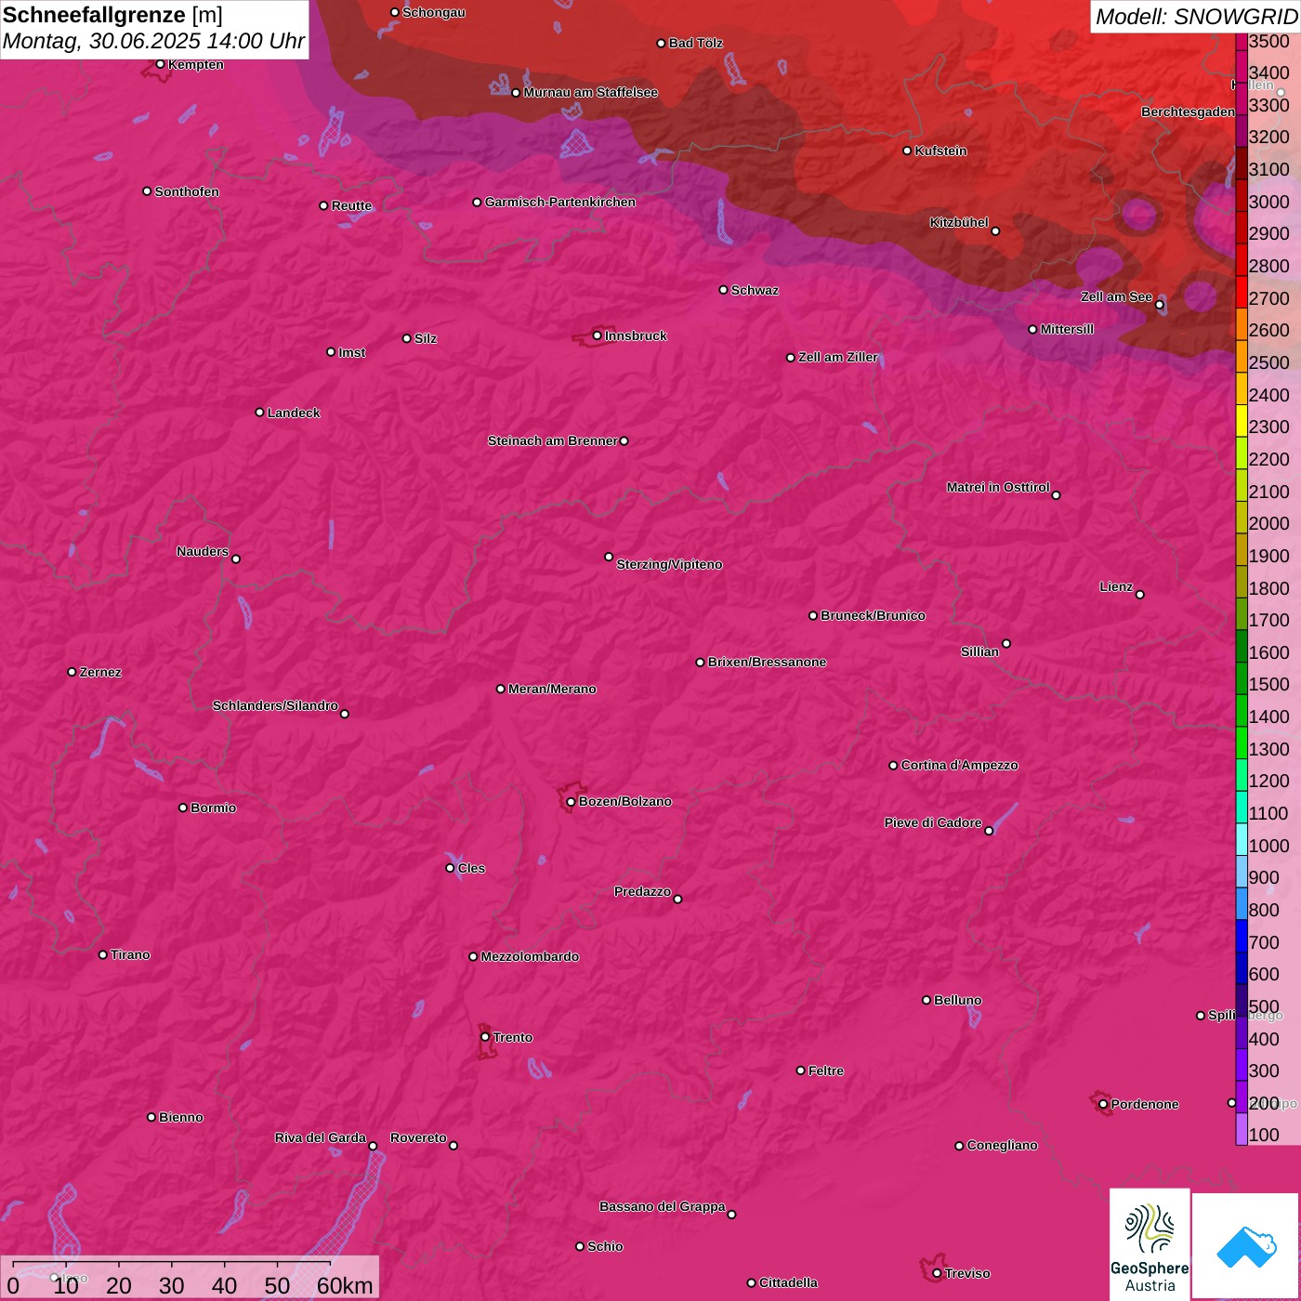Click the Bad Tölz label
The height and width of the screenshot is (1301, 1301).
tap(696, 43)
